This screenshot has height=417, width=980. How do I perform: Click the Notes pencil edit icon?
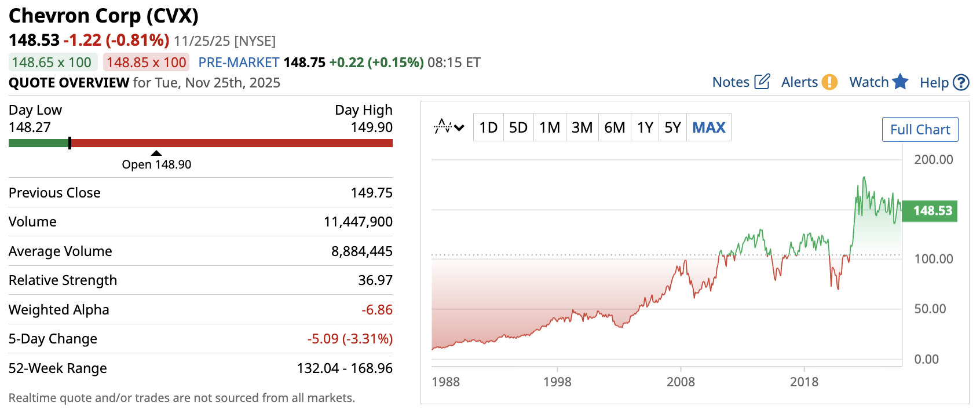pos(762,82)
